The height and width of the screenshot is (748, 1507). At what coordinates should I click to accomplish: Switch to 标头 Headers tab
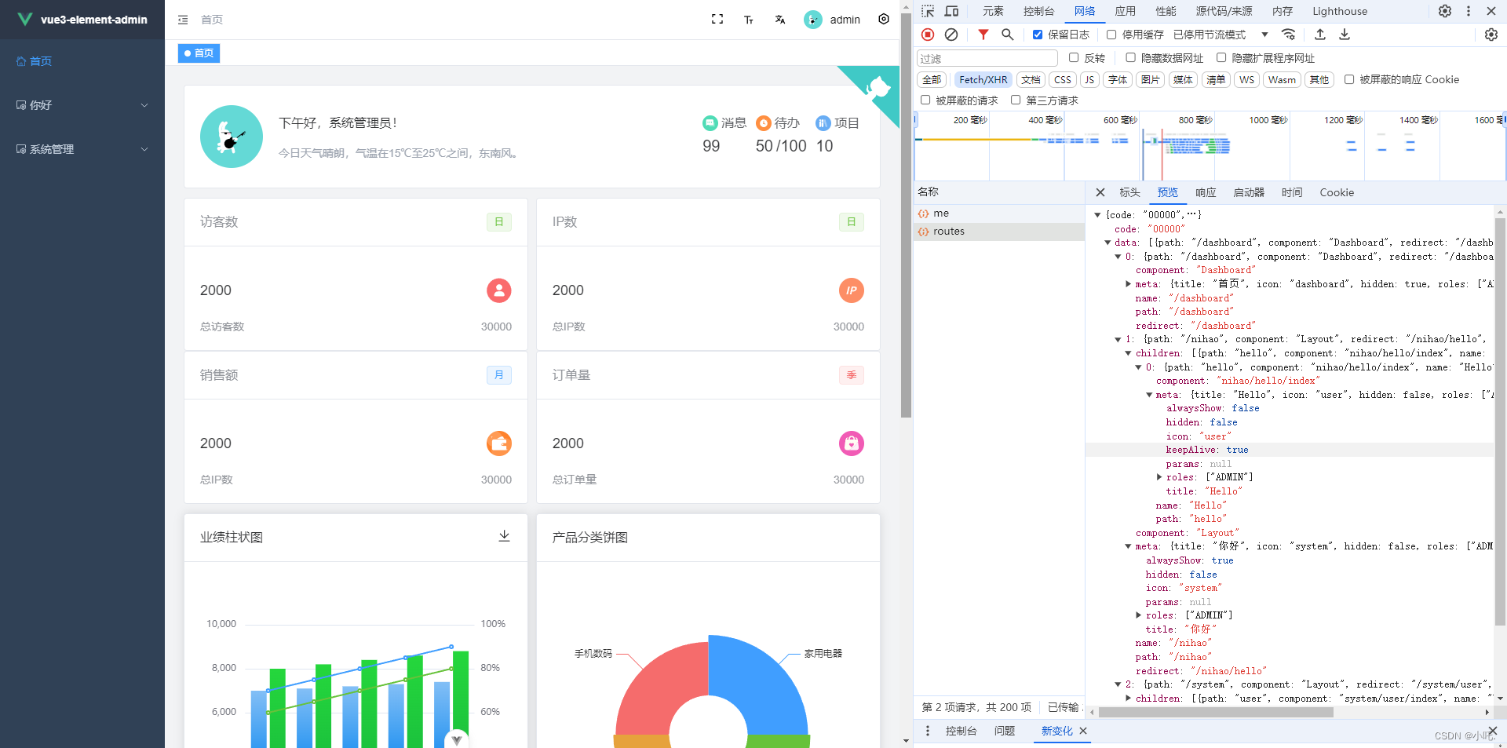(x=1129, y=192)
